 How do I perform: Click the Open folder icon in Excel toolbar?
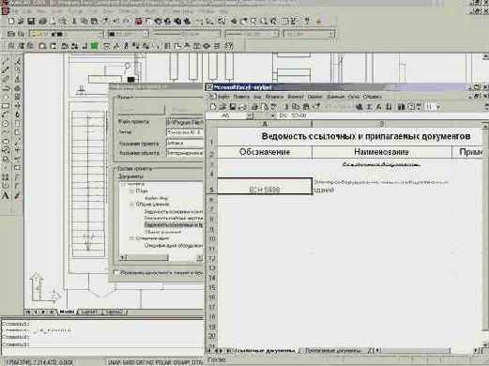[x=222, y=107]
